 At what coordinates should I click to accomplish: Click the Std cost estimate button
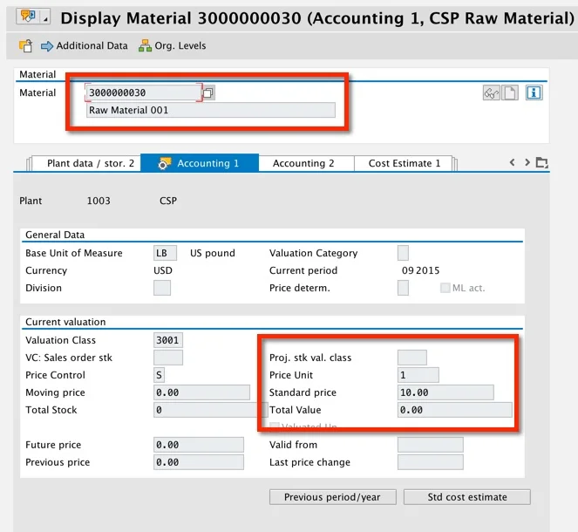tap(467, 497)
